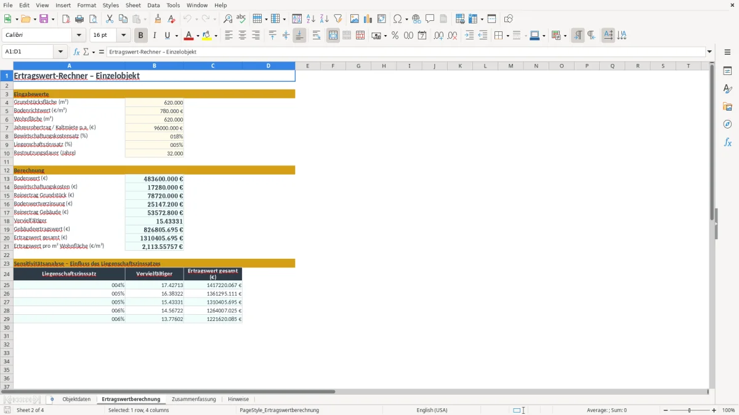This screenshot has width=739, height=415.
Task: Toggle Merge and Center Cells
Action: coord(333,36)
